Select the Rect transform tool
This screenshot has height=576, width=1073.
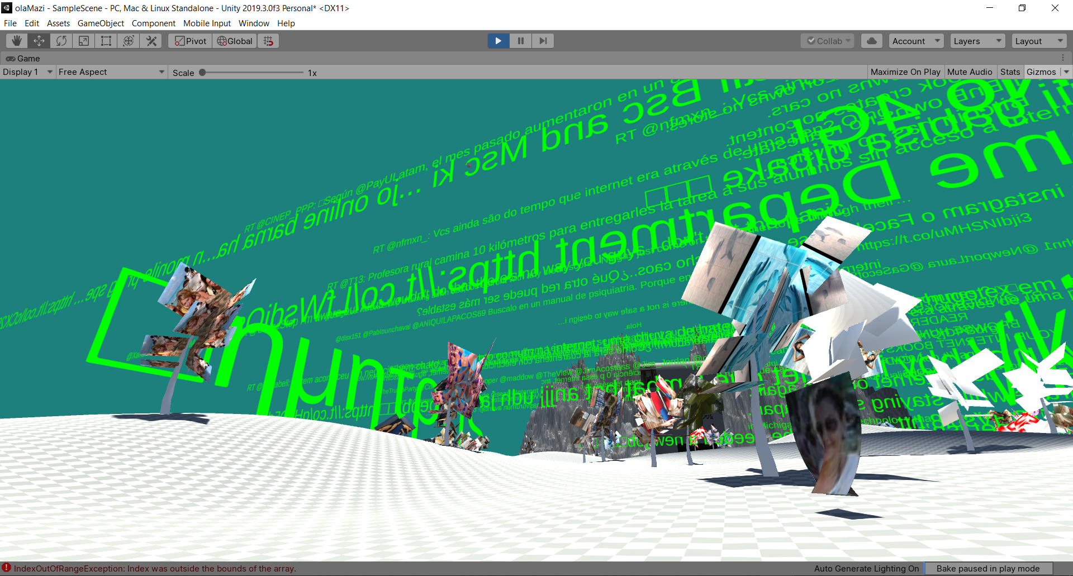(x=106, y=41)
